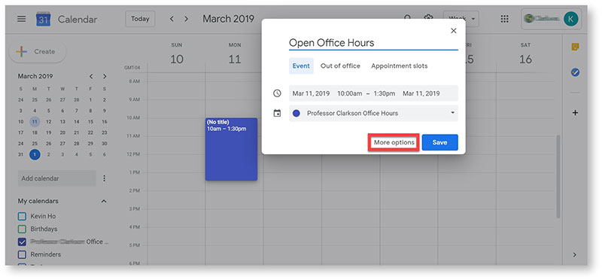
Task: Click the blue calendar color dot
Action: click(x=296, y=114)
